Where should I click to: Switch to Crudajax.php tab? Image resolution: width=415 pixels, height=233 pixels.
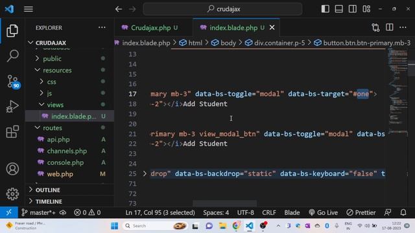(x=151, y=27)
